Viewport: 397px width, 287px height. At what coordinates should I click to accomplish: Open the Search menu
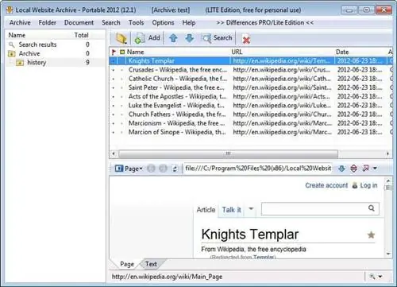coord(111,22)
